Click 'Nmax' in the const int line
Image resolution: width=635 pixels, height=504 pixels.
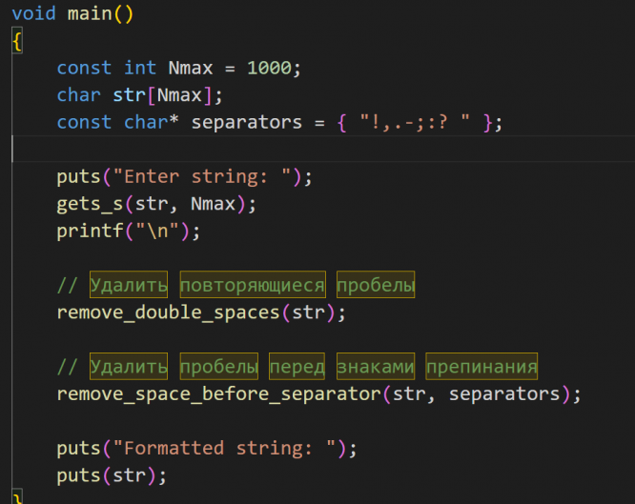(x=191, y=68)
